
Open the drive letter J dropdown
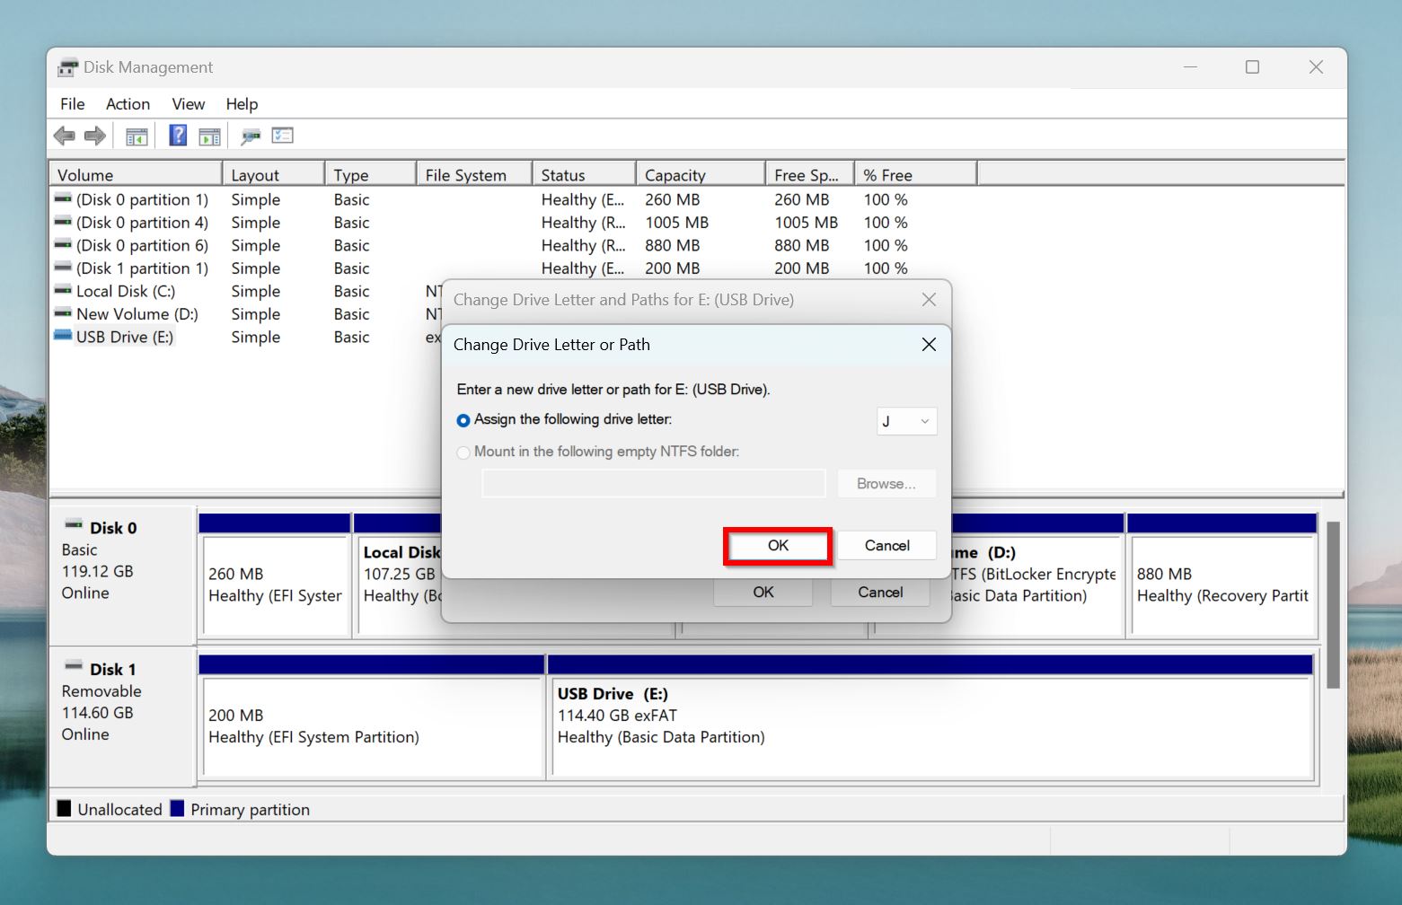907,421
